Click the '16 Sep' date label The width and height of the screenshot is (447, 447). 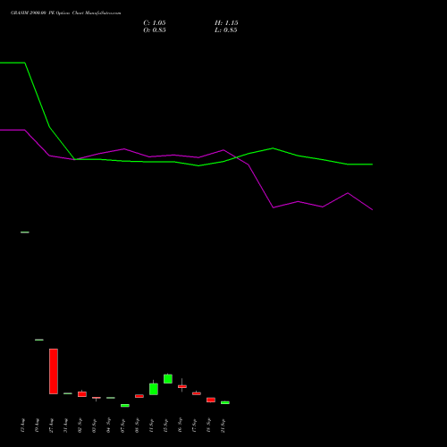(x=181, y=426)
